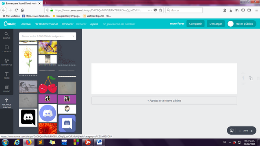Go to browser home page
This screenshot has height=146, width=260.
[22, 10]
